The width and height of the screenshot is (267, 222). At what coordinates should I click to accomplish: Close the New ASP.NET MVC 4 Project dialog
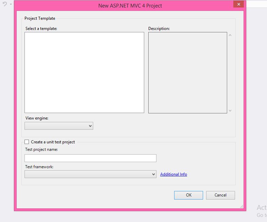coord(238,4)
